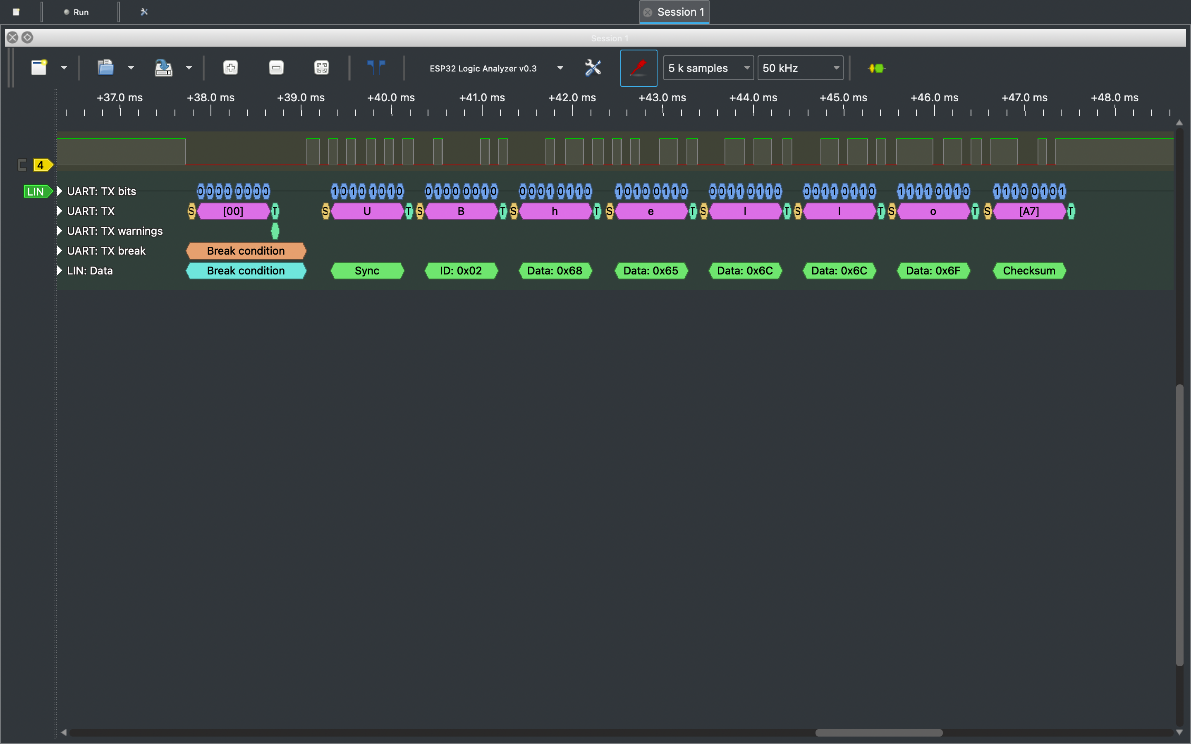Image resolution: width=1191 pixels, height=744 pixels.
Task: Click the open file folder icon
Action: pyautogui.click(x=105, y=68)
